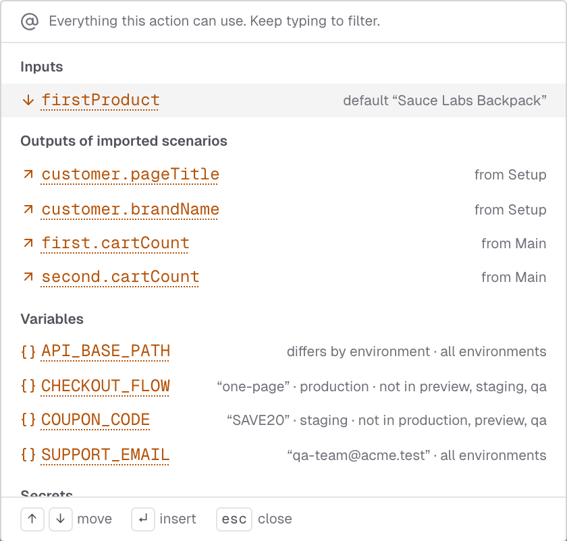Insert the customer.pageTitle output
The height and width of the screenshot is (541, 567).
283,175
